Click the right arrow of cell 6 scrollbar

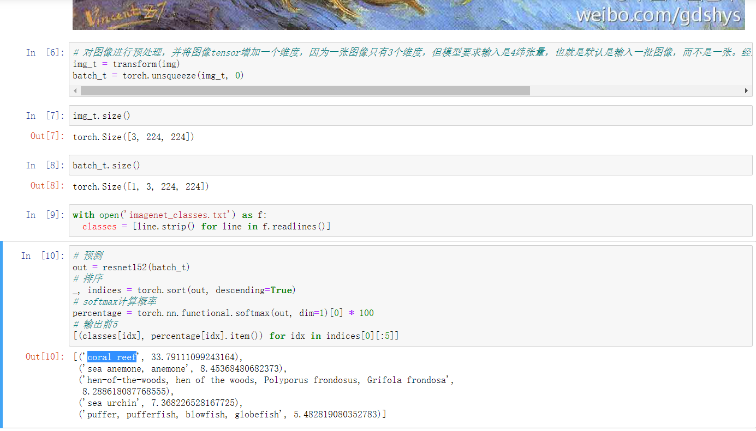[746, 90]
